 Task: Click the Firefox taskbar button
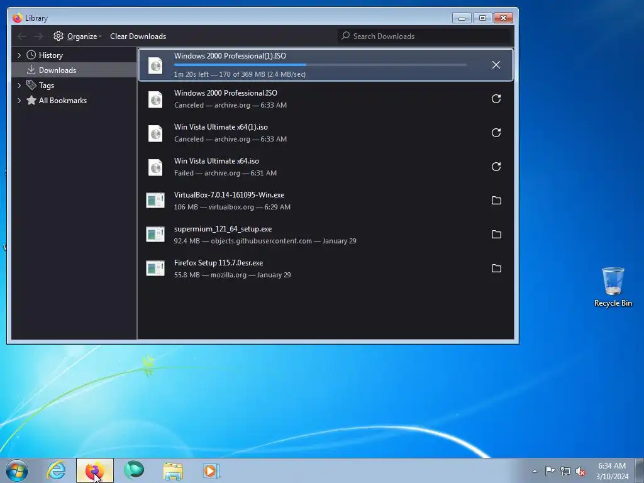pyautogui.click(x=95, y=470)
